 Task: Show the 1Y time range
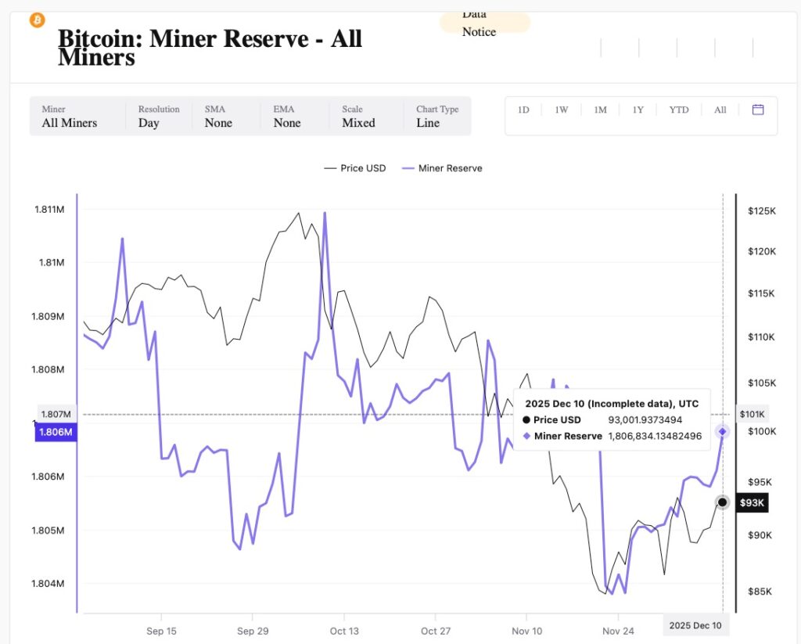click(x=638, y=110)
